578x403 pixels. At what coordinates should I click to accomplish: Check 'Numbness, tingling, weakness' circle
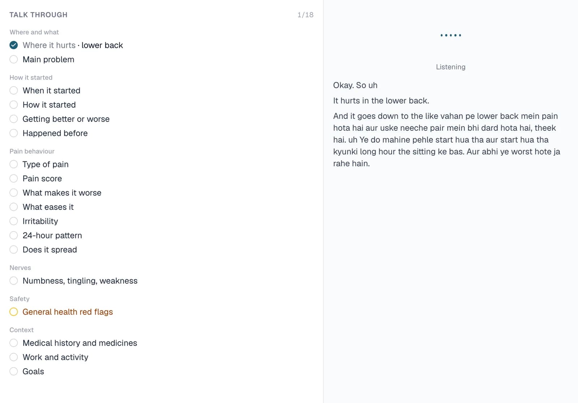click(14, 281)
